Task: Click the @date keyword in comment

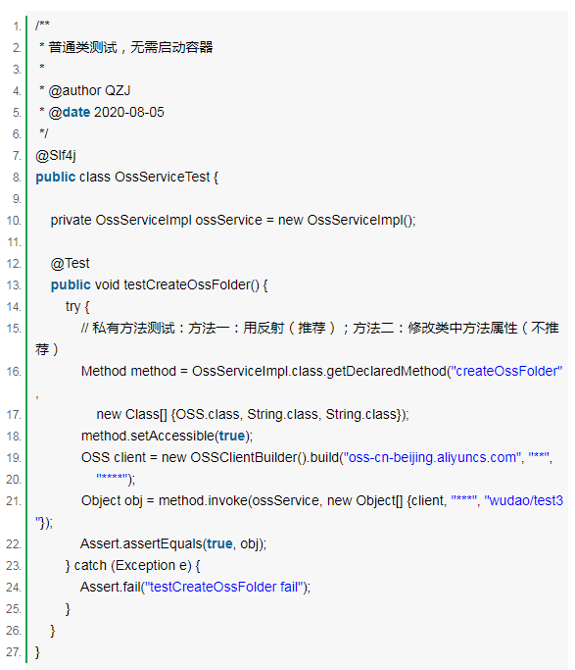Action: point(70,112)
